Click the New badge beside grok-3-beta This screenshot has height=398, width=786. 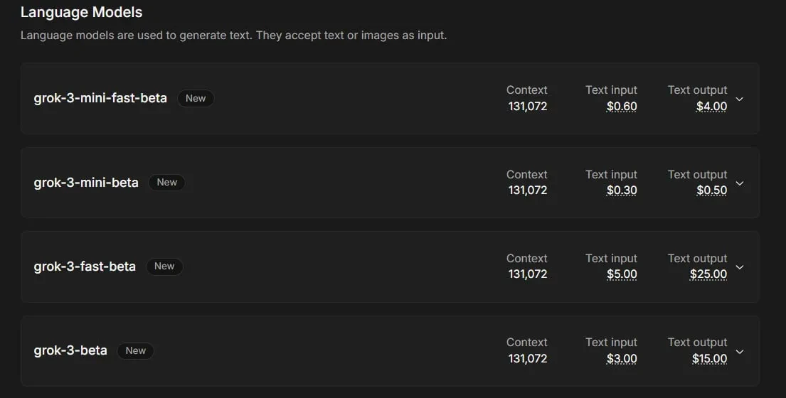click(x=135, y=350)
